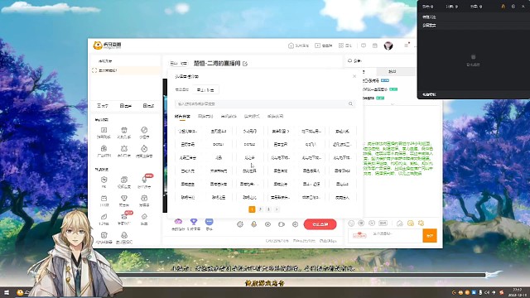Click the orange gear icon in chat toolbar
Viewport: 530px width, 298px height.
click(422, 223)
